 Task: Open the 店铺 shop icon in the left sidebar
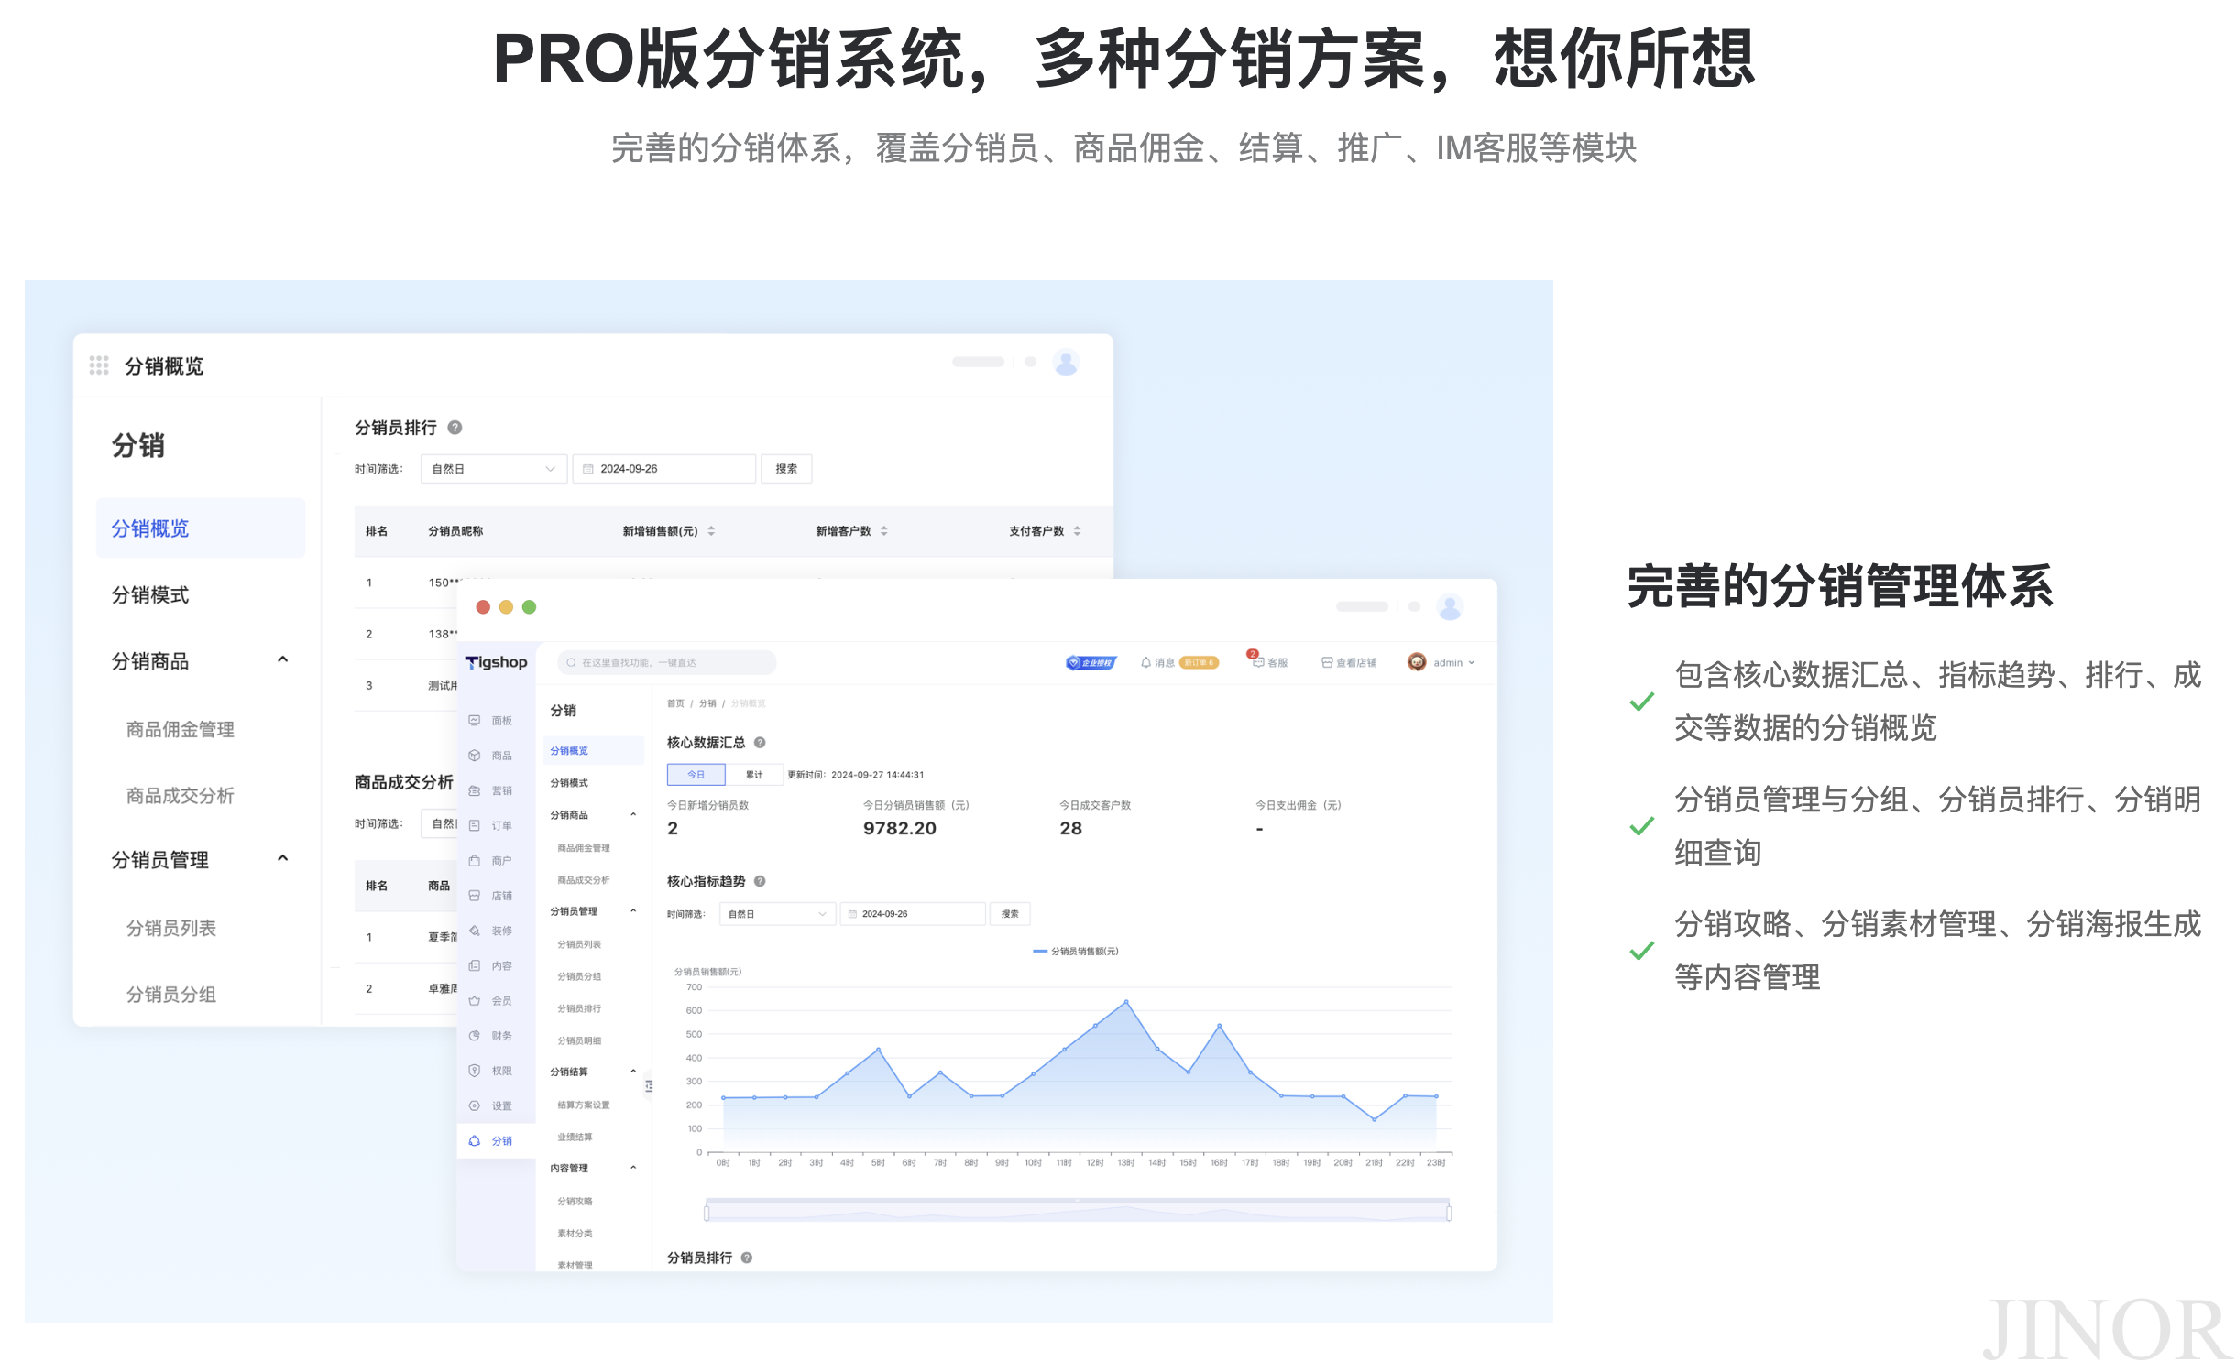[475, 896]
